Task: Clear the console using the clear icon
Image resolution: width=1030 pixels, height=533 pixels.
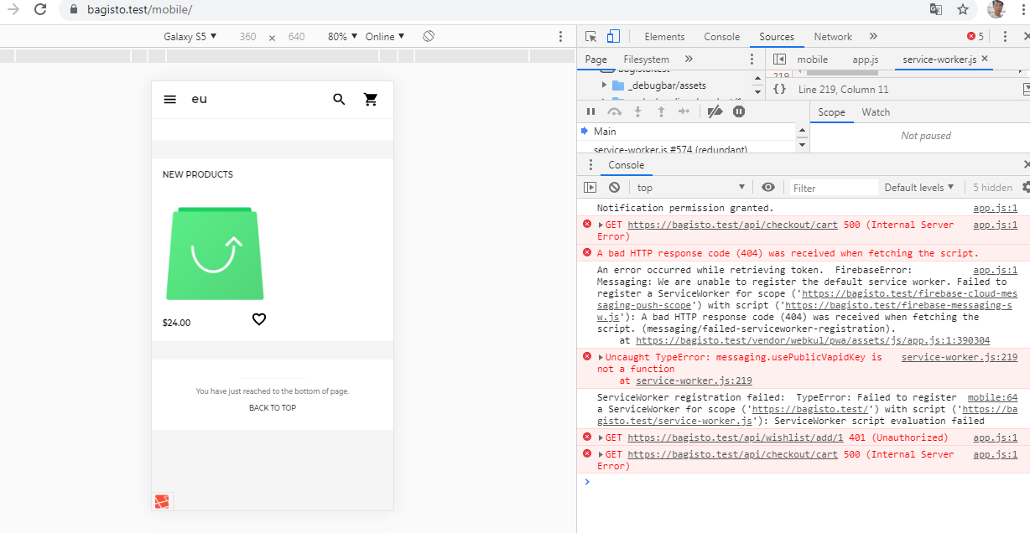Action: [614, 187]
